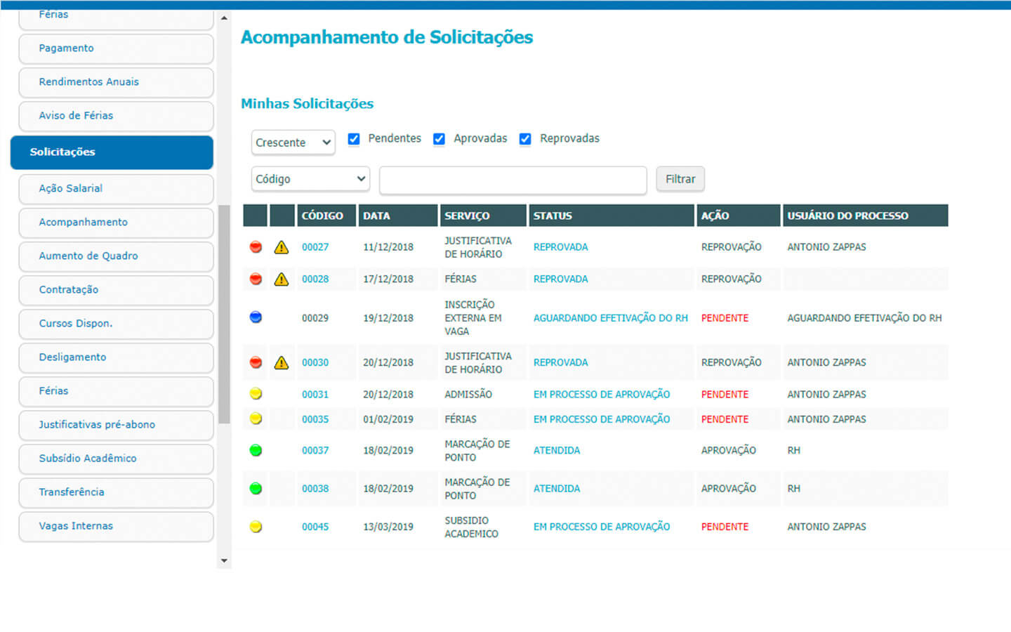Image resolution: width=1011 pixels, height=632 pixels.
Task: Open request code 00035 link
Action: pos(315,419)
